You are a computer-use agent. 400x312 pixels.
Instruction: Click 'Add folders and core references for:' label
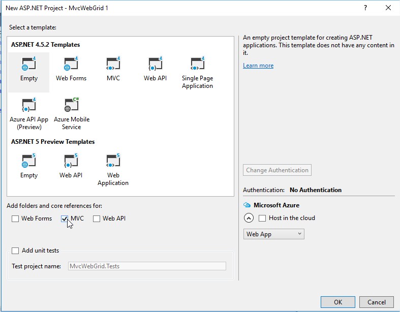pos(54,206)
